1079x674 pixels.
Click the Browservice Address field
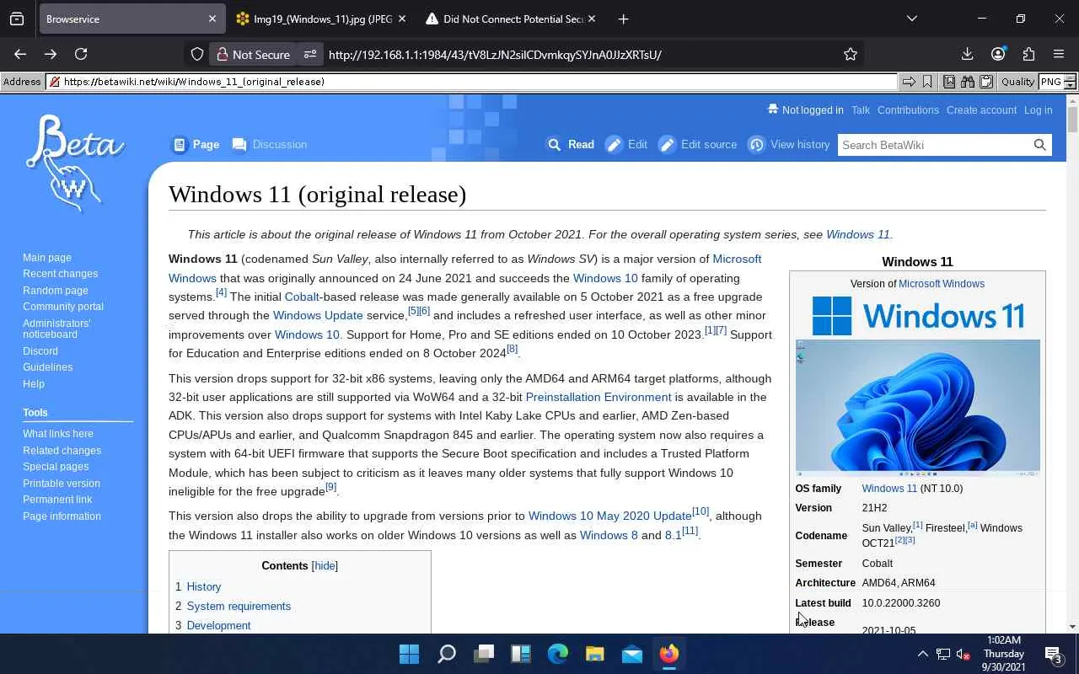472,82
